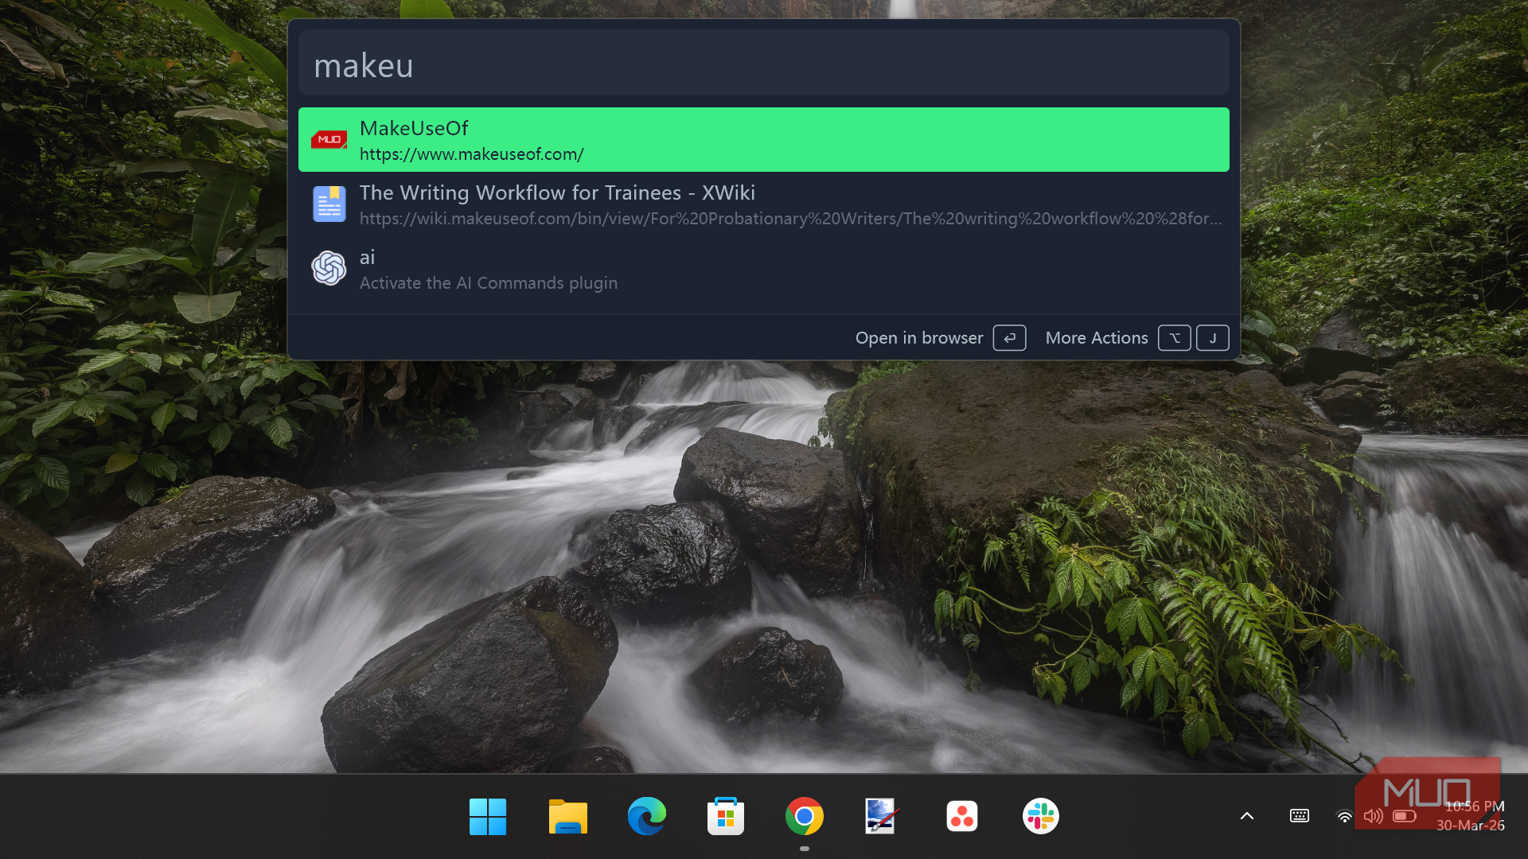
Task: Click the https://www.makeuseof.com/ URL text
Action: [x=471, y=154]
